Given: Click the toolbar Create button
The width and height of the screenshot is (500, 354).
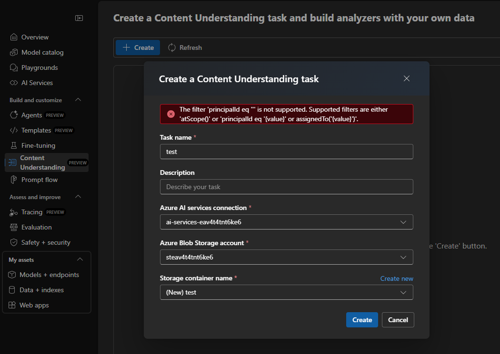Looking at the screenshot, I should (138, 48).
